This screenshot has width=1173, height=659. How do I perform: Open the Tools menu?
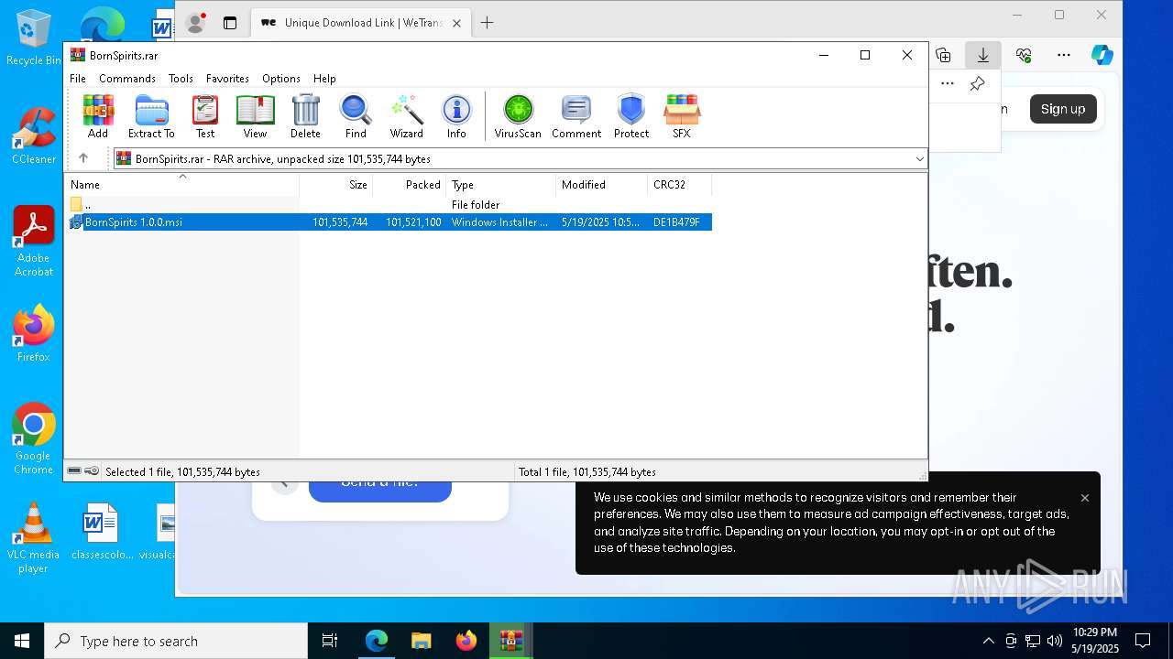coord(181,79)
